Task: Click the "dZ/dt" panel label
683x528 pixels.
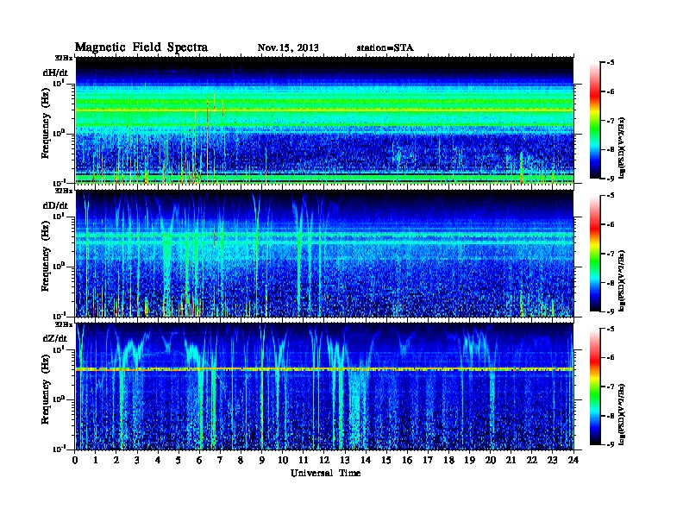Action: coord(55,338)
